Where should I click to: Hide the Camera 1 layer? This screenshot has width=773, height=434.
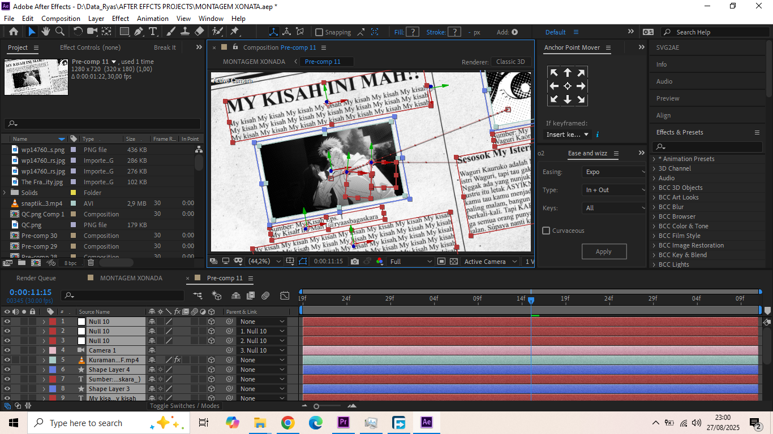click(x=7, y=350)
